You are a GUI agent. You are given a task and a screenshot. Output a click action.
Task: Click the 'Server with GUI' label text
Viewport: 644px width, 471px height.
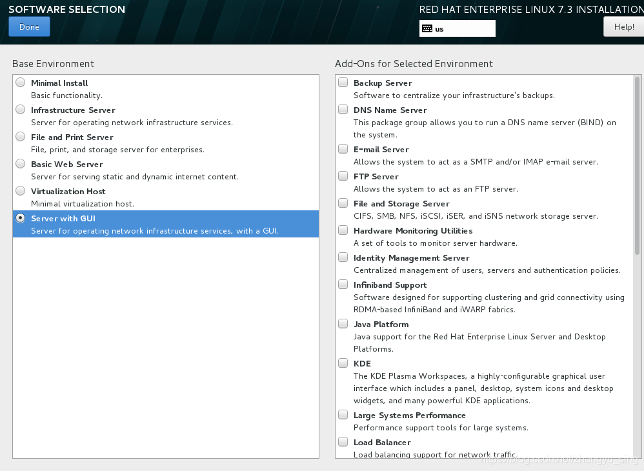63,219
